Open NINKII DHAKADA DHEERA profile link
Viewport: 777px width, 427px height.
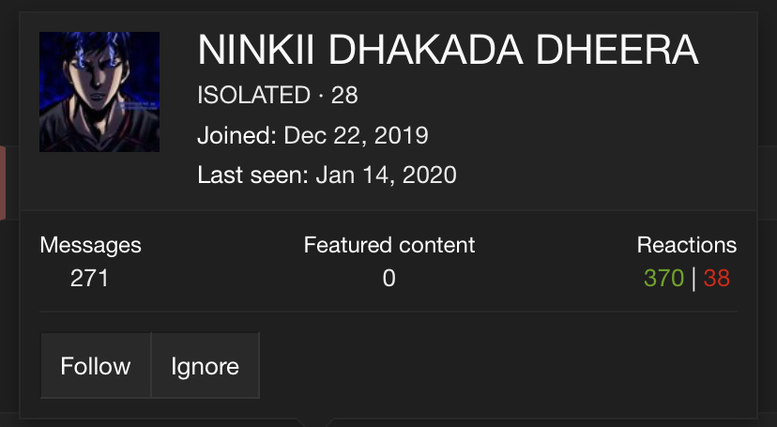pos(448,50)
